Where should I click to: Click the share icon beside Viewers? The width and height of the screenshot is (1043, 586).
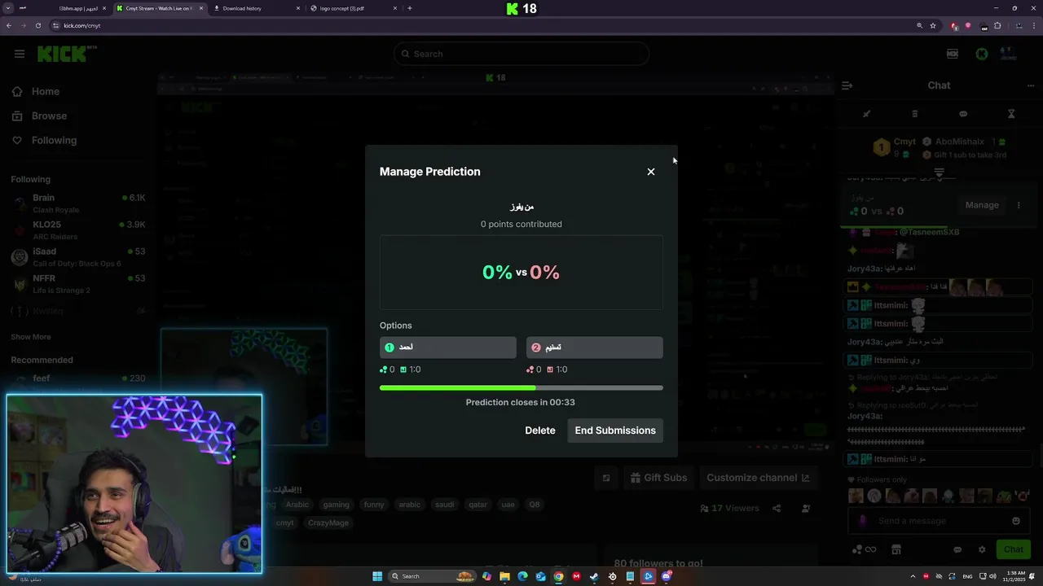pyautogui.click(x=777, y=509)
